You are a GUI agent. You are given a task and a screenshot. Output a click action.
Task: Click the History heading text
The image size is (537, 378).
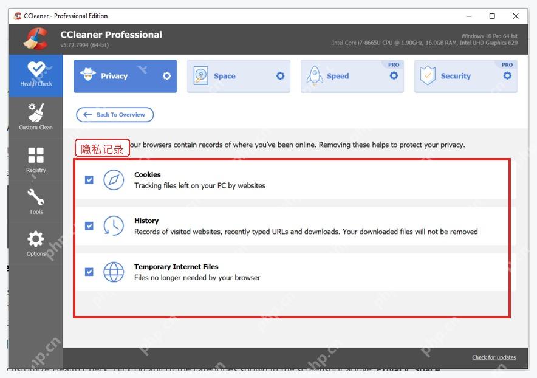pyautogui.click(x=146, y=221)
